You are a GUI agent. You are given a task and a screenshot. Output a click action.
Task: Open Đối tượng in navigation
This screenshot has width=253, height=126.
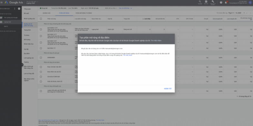click(x=27, y=40)
